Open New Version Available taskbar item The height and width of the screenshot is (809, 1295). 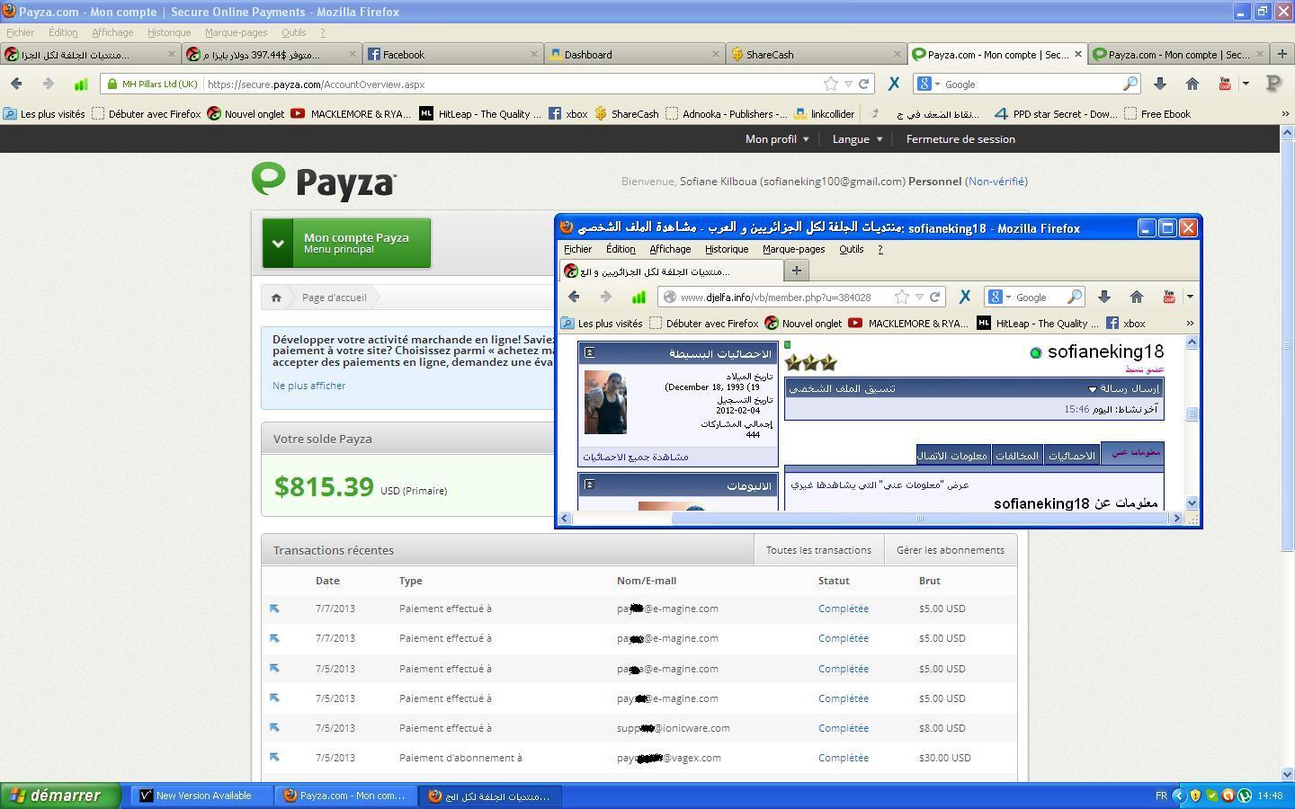coord(202,796)
